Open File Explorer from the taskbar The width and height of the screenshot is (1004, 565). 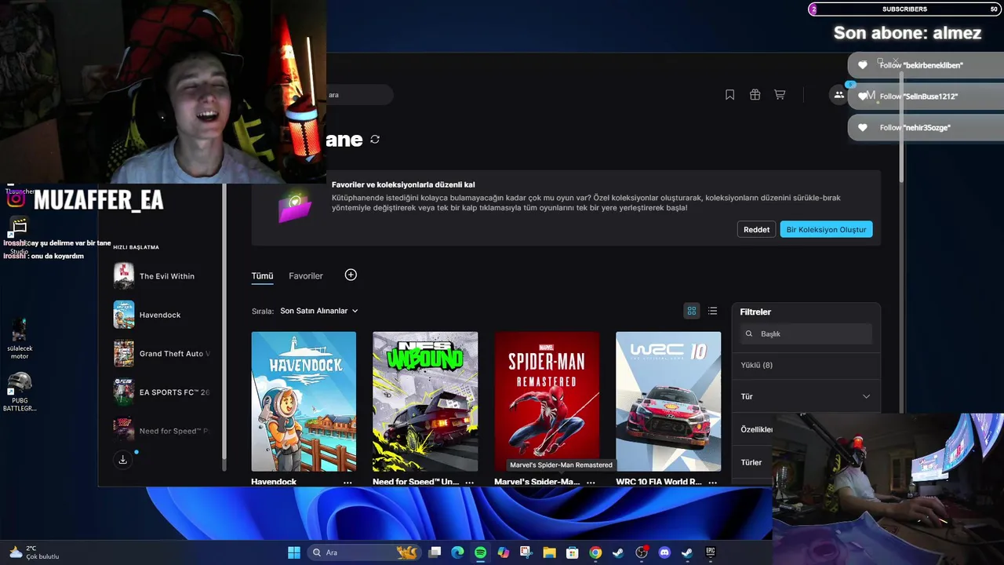549,552
